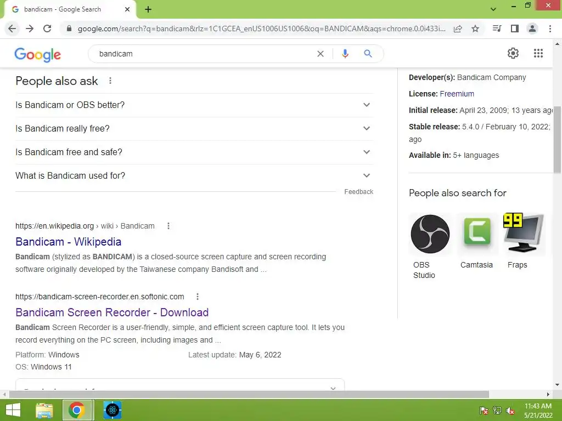Reload the current page
Viewport: 562px width, 421px height.
[47, 29]
